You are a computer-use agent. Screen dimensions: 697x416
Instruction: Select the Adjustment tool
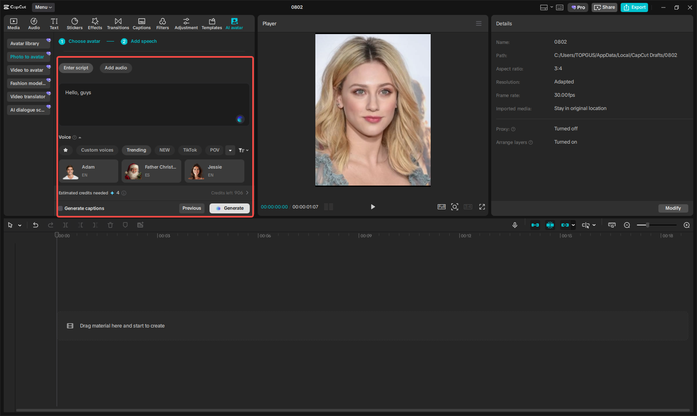point(186,23)
